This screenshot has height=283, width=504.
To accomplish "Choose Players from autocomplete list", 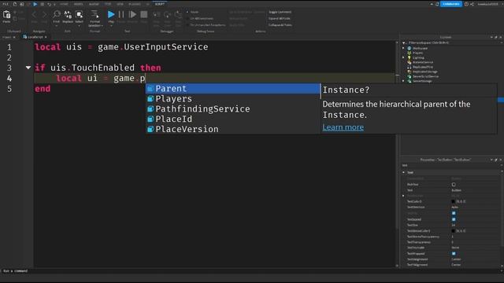I will point(233,99).
